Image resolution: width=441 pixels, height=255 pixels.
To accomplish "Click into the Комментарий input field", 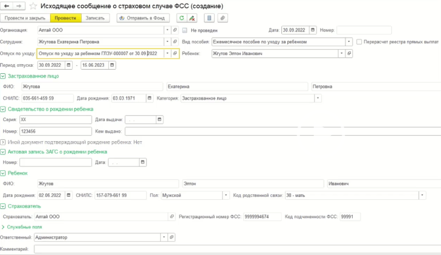I will click(x=236, y=249).
